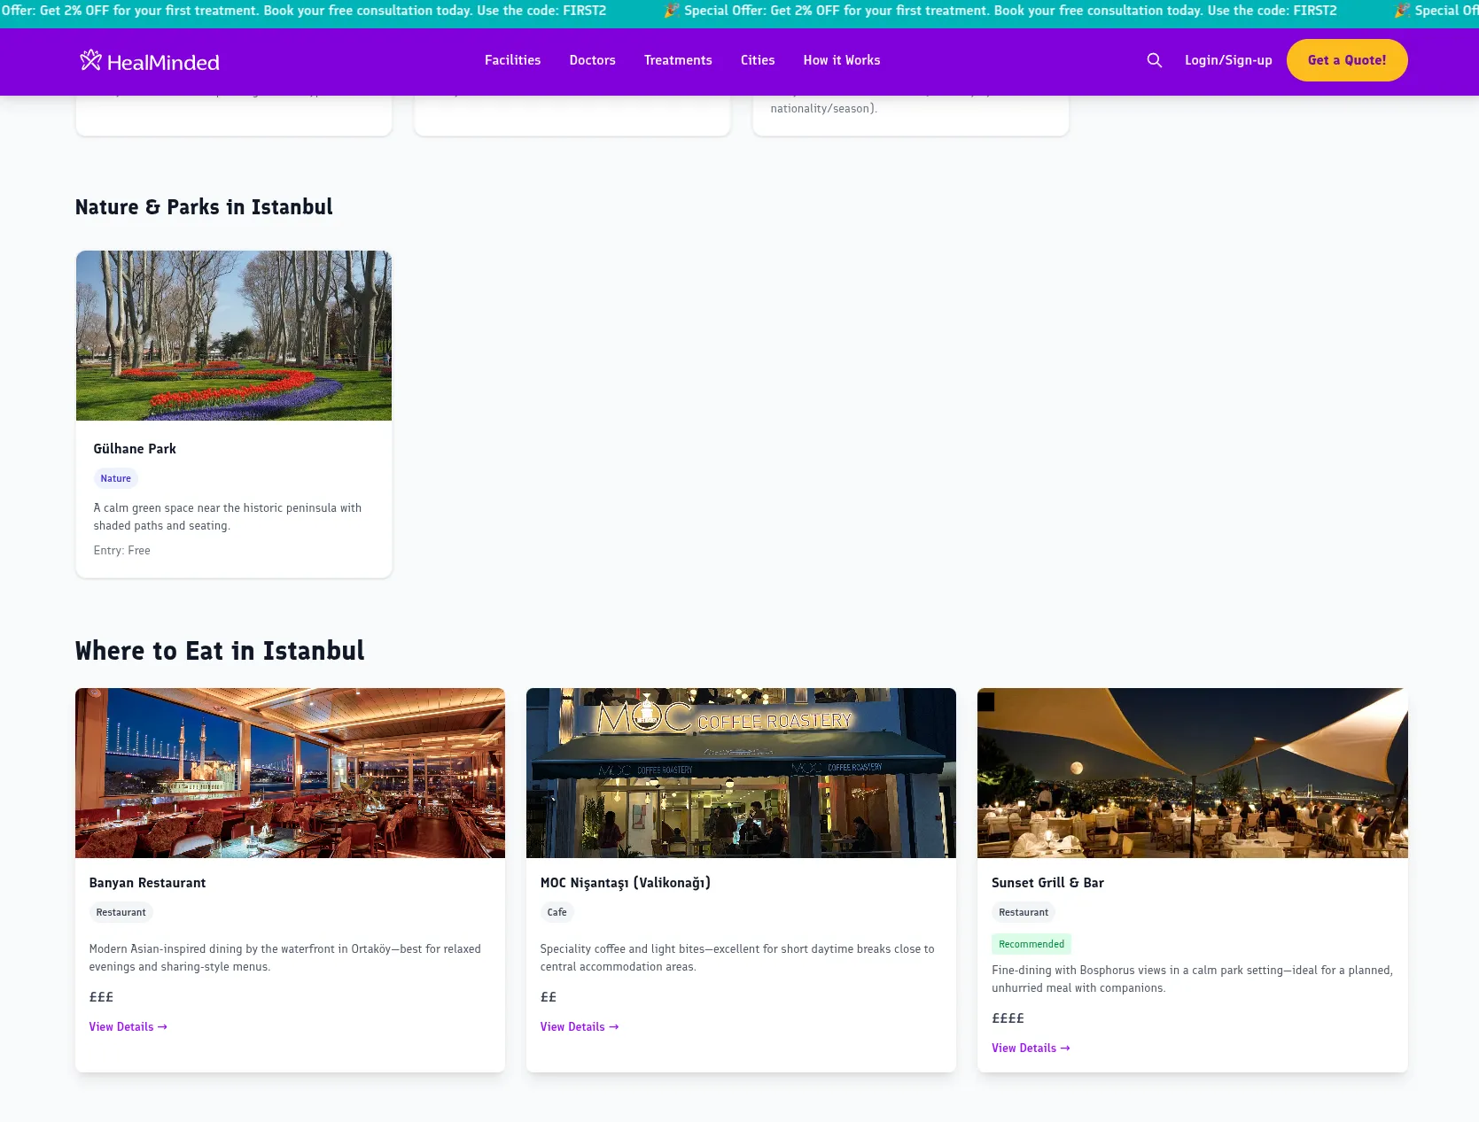The height and width of the screenshot is (1122, 1479).
Task: Open the MOC Coffee Roastery image
Action: [741, 773]
